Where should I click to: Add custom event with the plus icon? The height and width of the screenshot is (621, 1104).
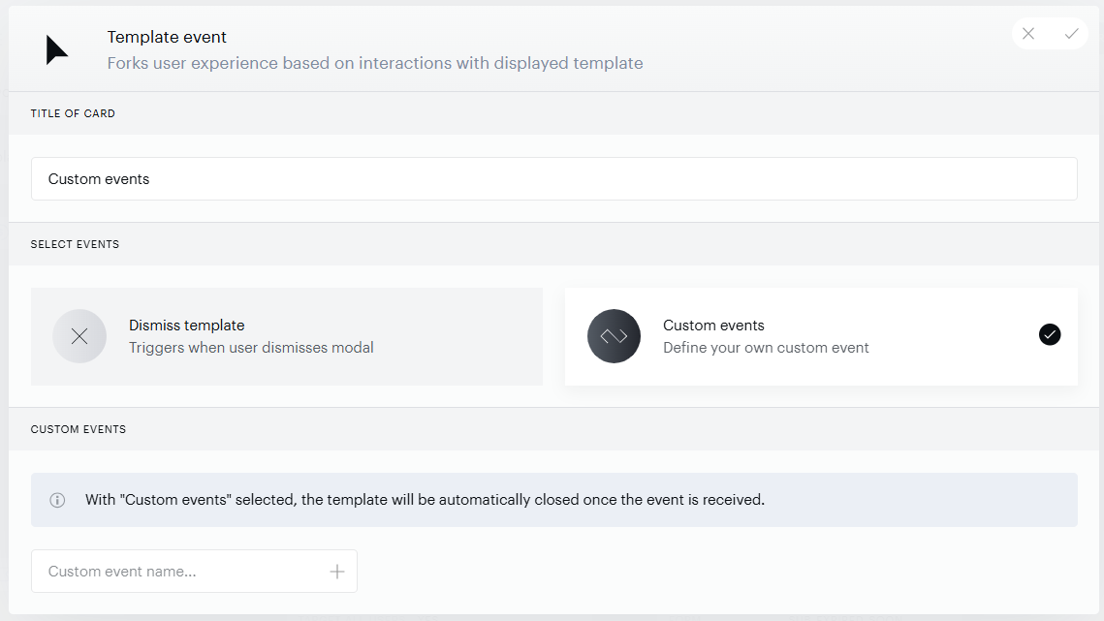click(x=337, y=572)
